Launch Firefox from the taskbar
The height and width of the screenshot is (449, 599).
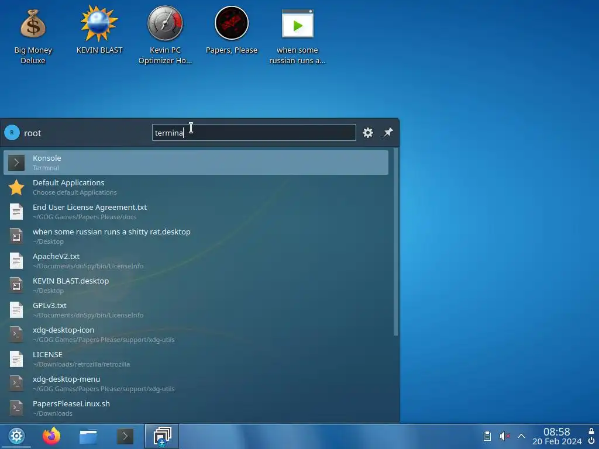pos(51,436)
